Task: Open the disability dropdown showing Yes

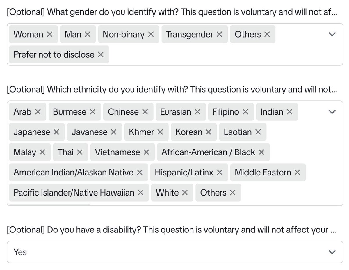Action: click(175, 252)
